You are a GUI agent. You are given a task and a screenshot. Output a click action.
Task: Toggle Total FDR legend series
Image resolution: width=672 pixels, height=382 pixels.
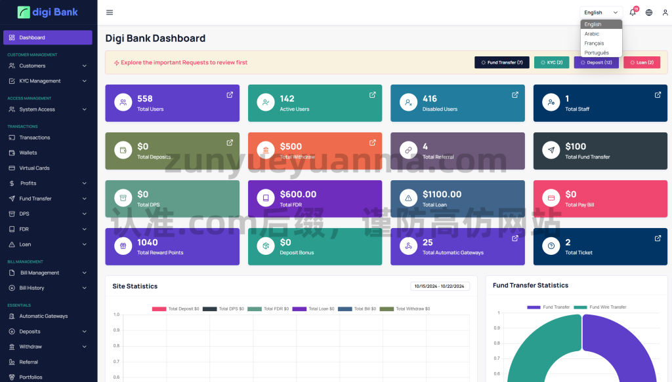(x=268, y=309)
